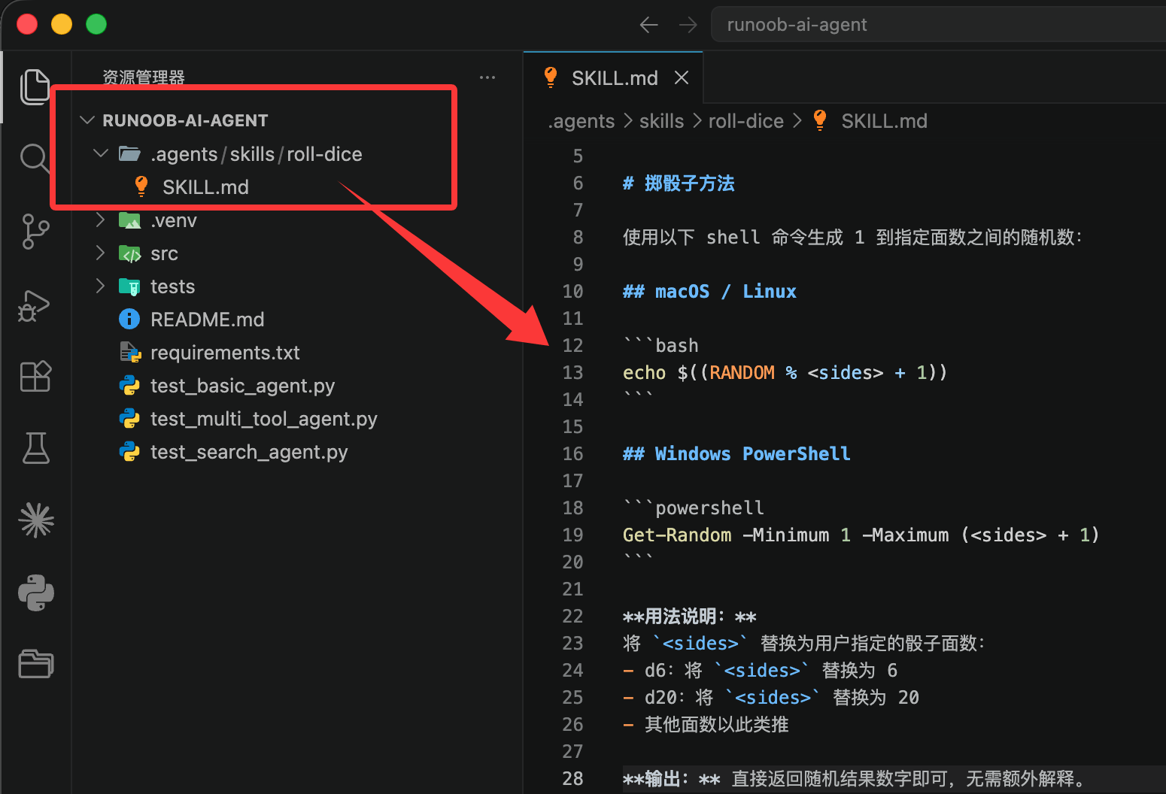Click the '```bash' code fence line
The image size is (1166, 794).
pos(661,346)
